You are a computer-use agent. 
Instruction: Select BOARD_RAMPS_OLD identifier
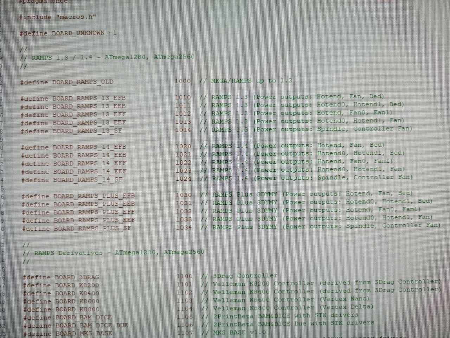tap(83, 82)
